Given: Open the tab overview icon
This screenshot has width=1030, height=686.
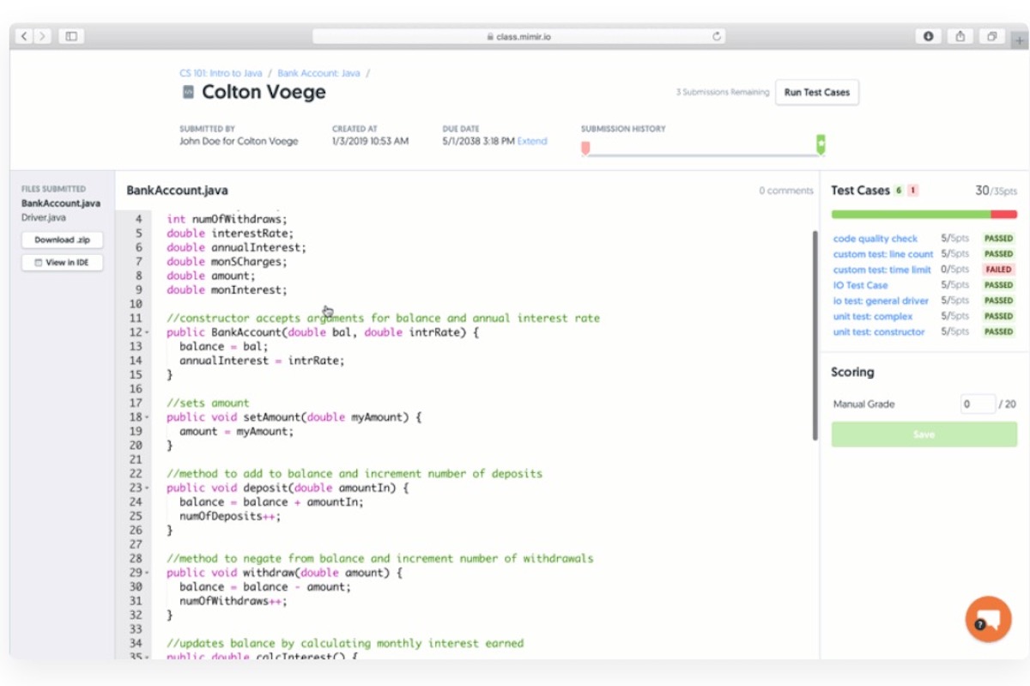Looking at the screenshot, I should [x=991, y=36].
